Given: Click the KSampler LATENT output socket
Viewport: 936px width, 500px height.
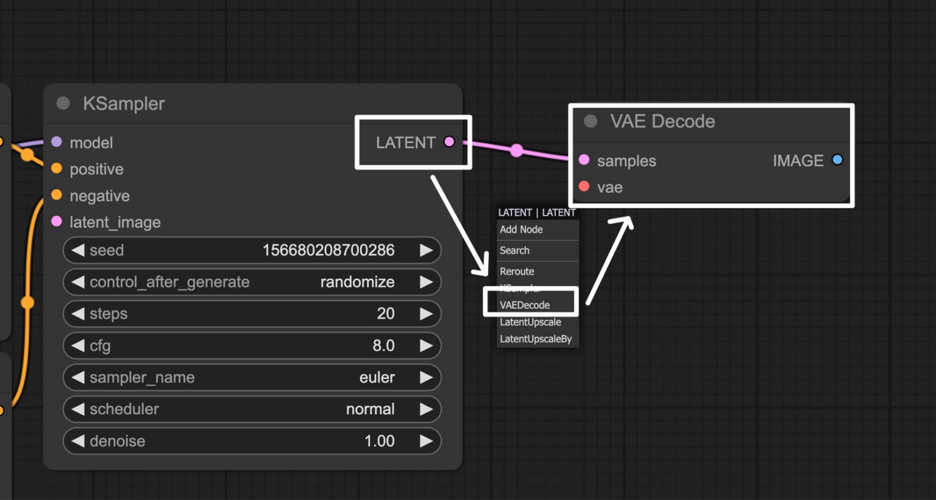Looking at the screenshot, I should (449, 142).
